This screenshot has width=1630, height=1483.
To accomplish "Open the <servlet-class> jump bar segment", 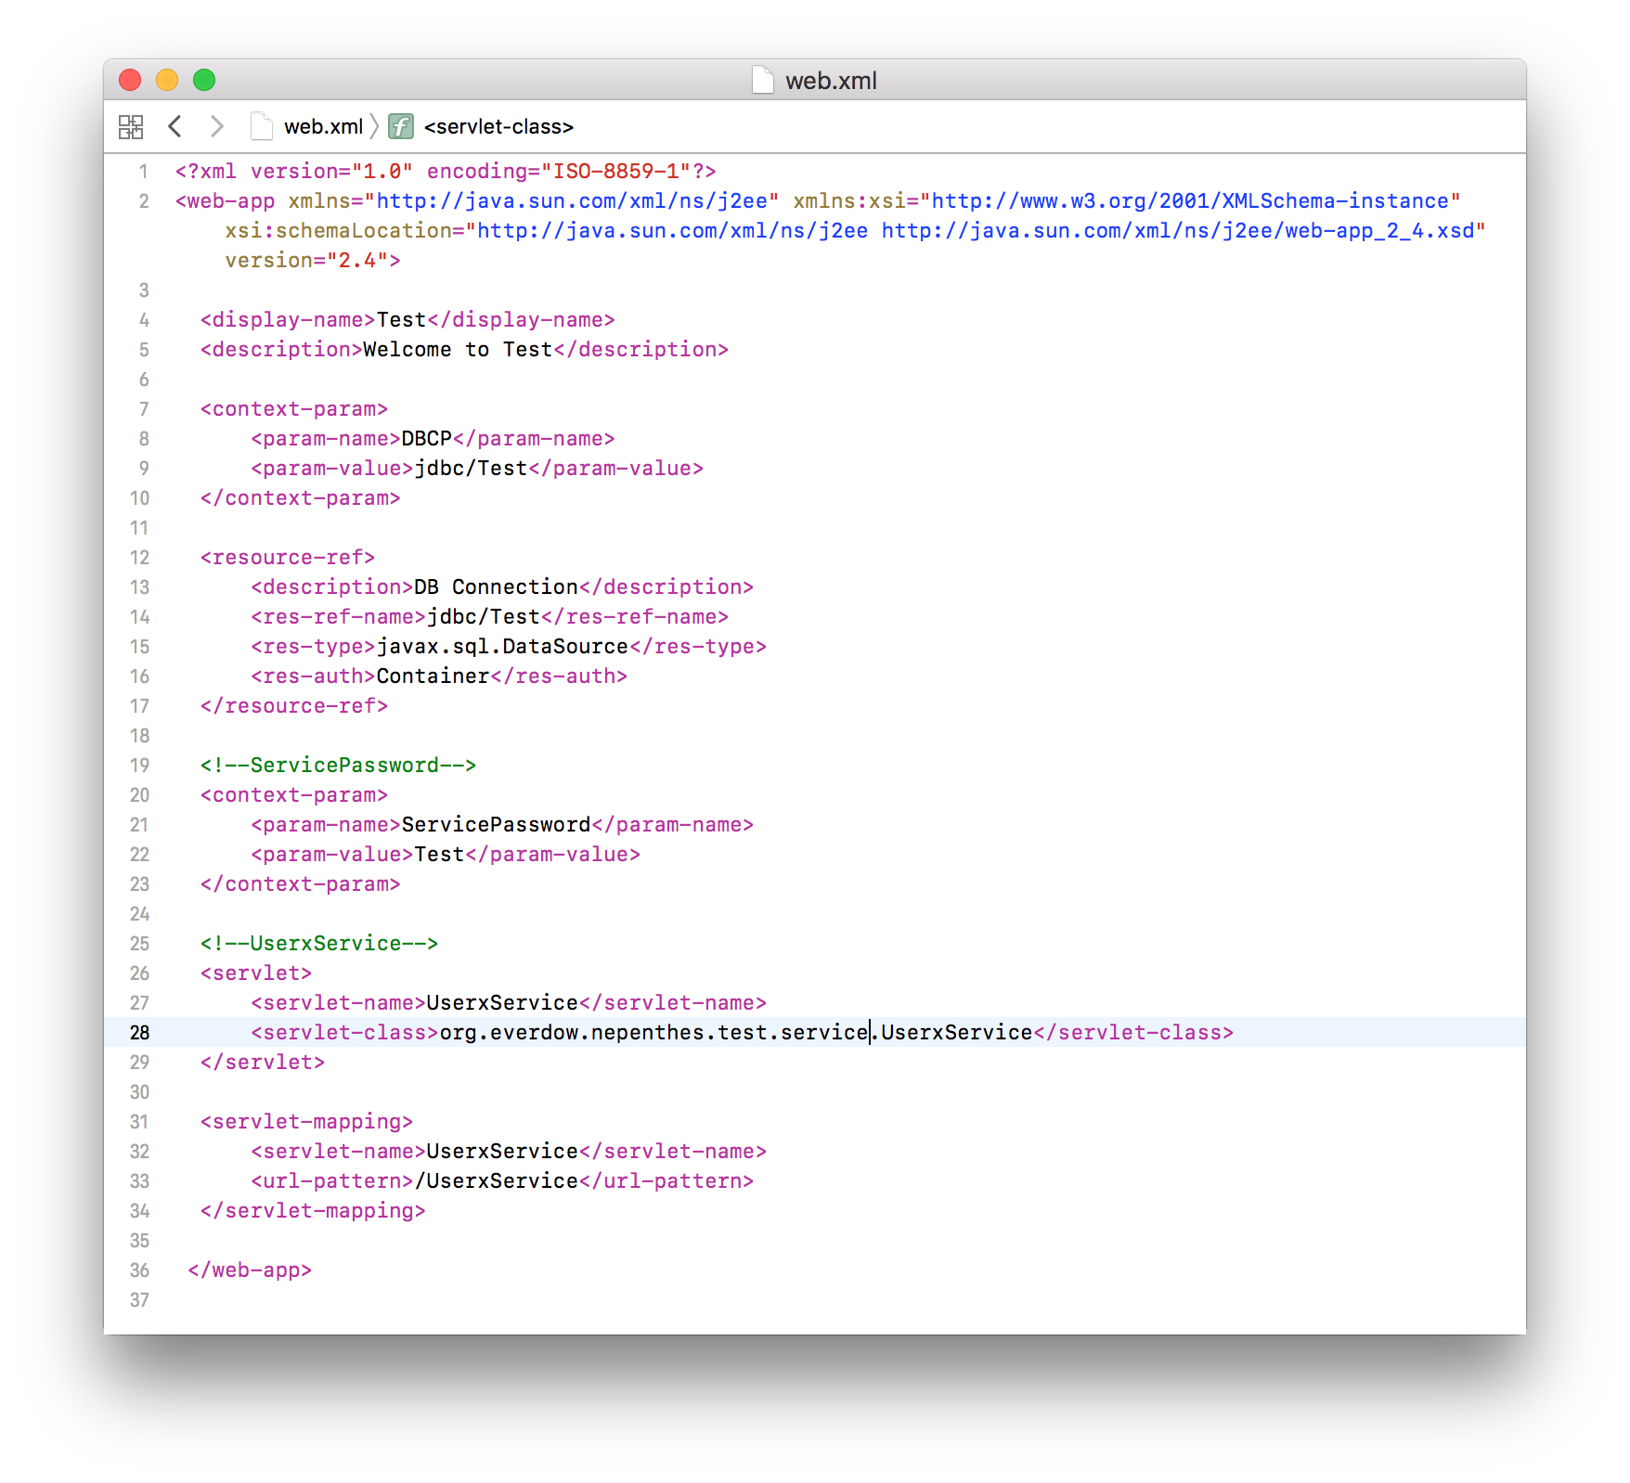I will point(498,126).
